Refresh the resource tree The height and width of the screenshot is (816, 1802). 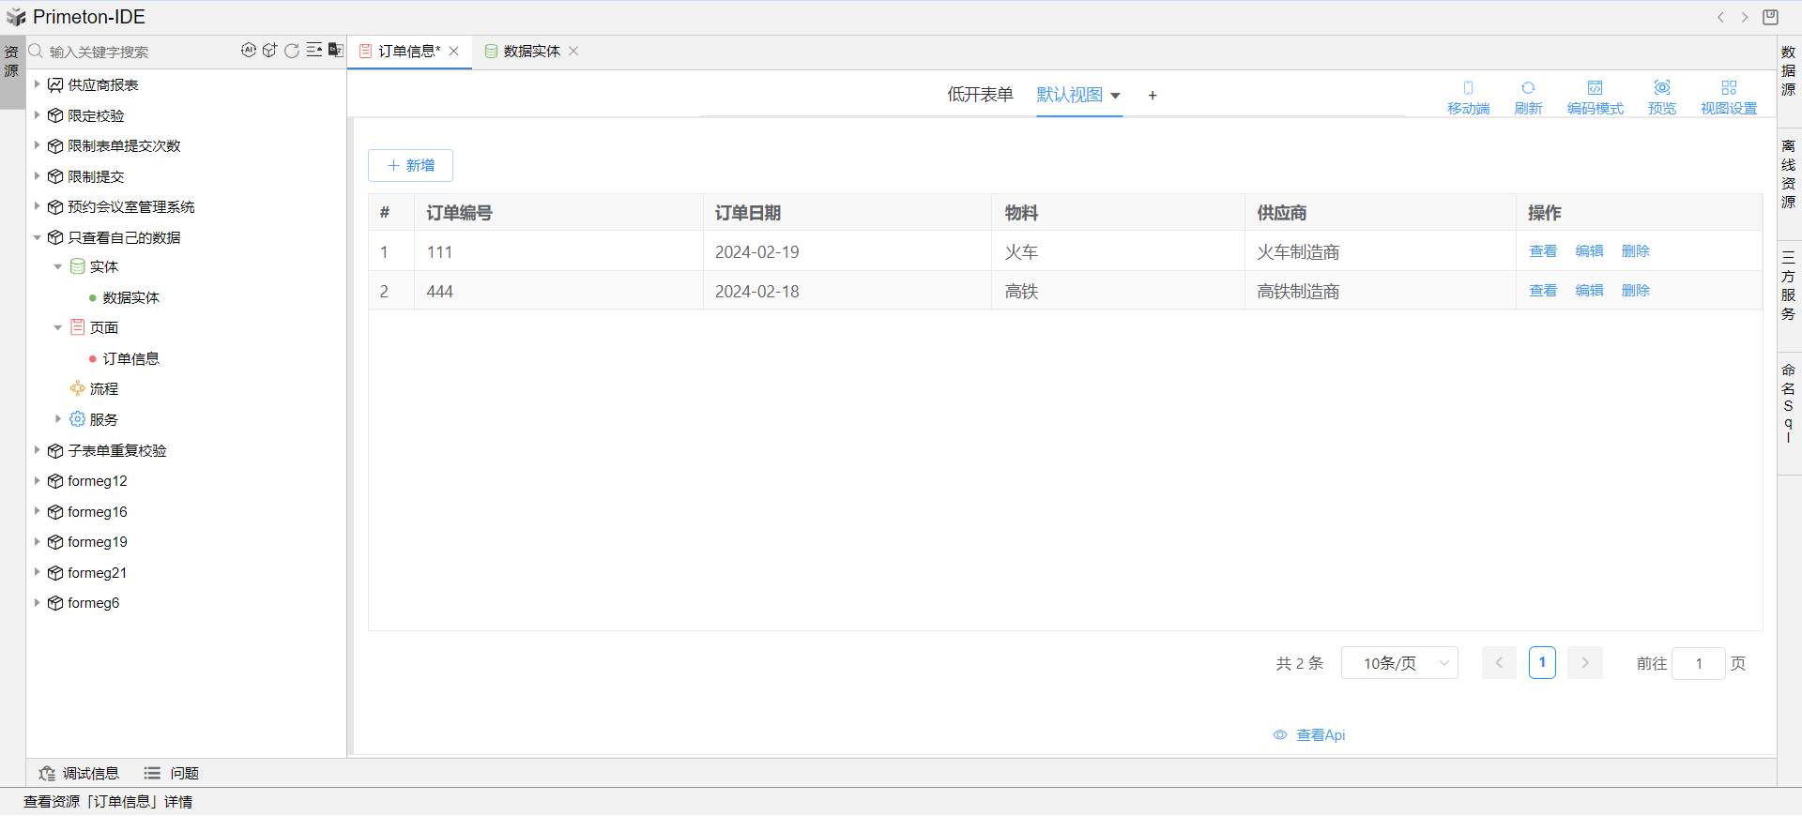point(292,51)
